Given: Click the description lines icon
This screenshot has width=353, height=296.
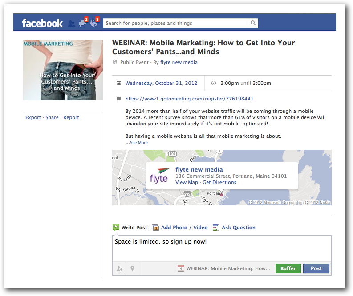Looking at the screenshot, I should (x=119, y=99).
